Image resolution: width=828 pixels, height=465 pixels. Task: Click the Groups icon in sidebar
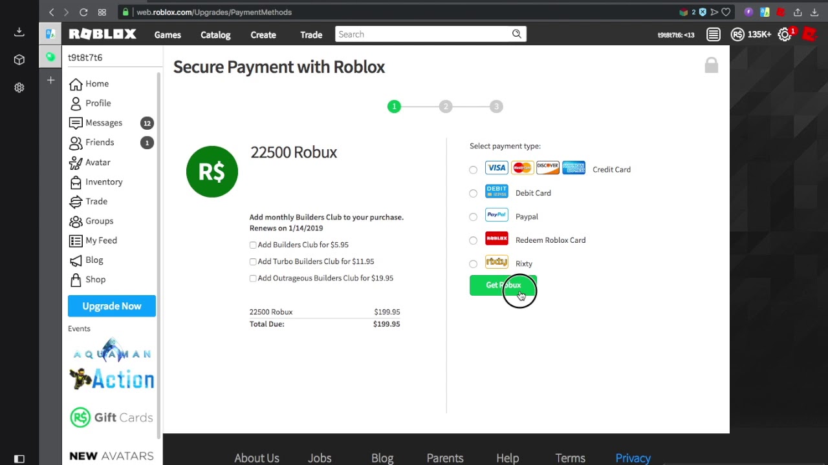click(x=76, y=221)
